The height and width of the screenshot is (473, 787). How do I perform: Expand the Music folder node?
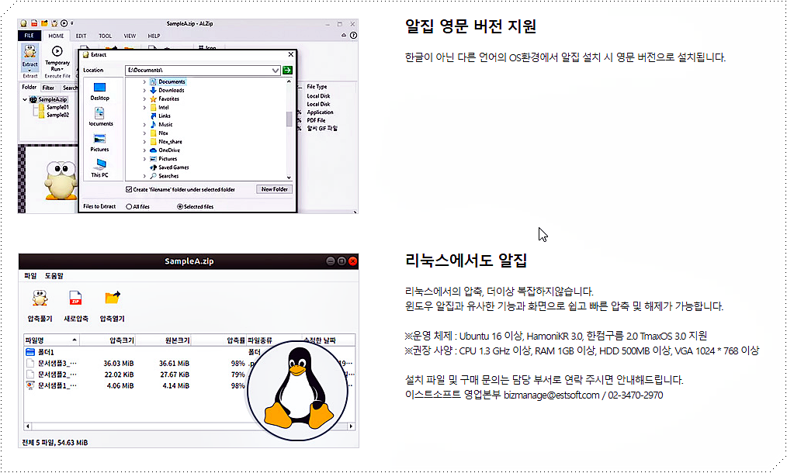point(144,124)
